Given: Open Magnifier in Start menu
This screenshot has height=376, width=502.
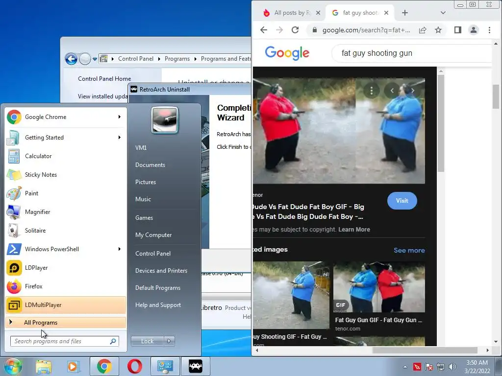Looking at the screenshot, I should pyautogui.click(x=66, y=211).
